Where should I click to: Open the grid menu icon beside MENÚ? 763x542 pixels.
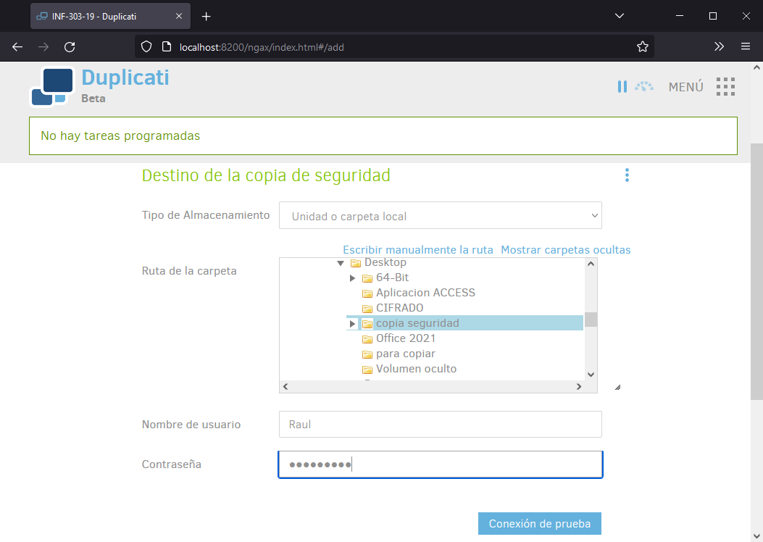pos(725,87)
